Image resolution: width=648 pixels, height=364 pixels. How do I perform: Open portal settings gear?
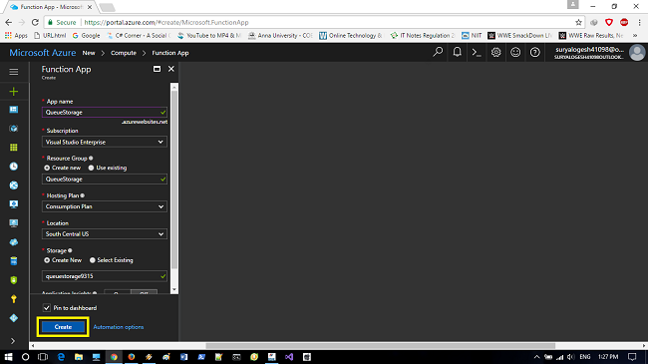point(495,52)
